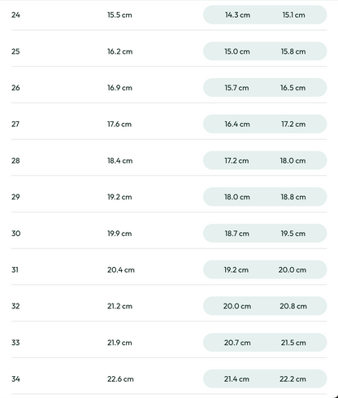Viewport: 338px width, 398px height.
Task: Click size 33 row number
Action: click(15, 343)
